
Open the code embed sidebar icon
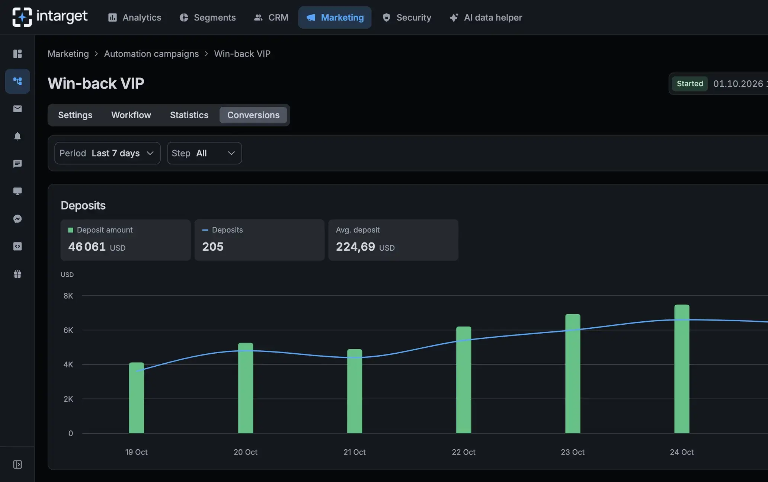17,246
